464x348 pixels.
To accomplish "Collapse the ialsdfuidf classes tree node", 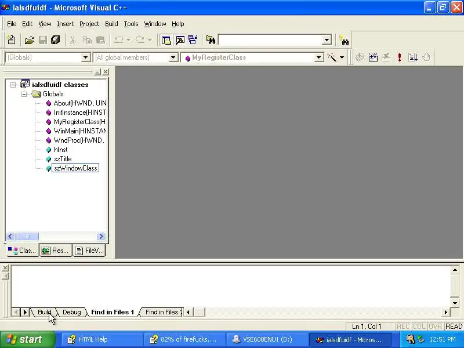I will (13, 85).
